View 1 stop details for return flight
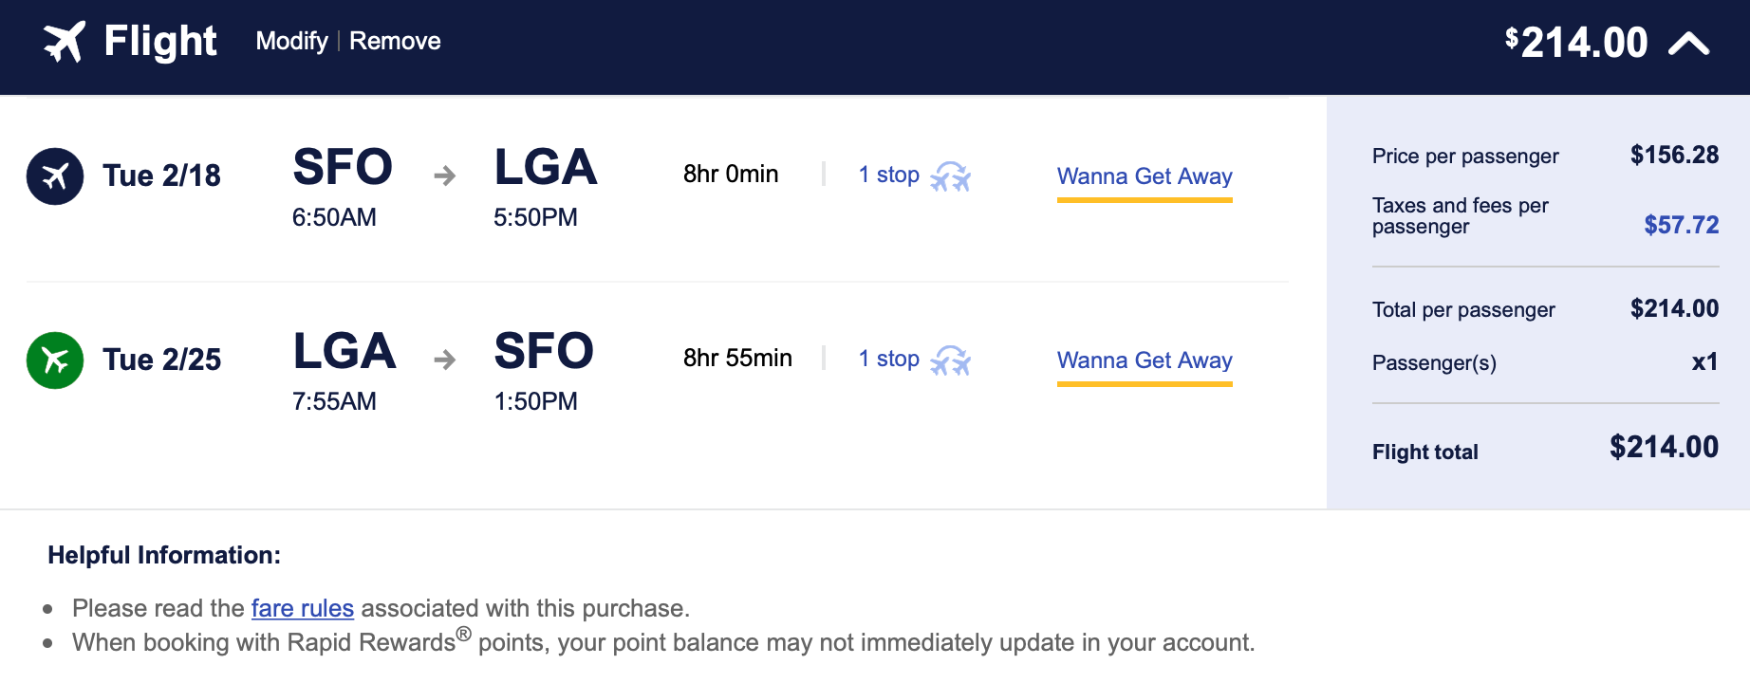1750x683 pixels. pyautogui.click(x=888, y=359)
